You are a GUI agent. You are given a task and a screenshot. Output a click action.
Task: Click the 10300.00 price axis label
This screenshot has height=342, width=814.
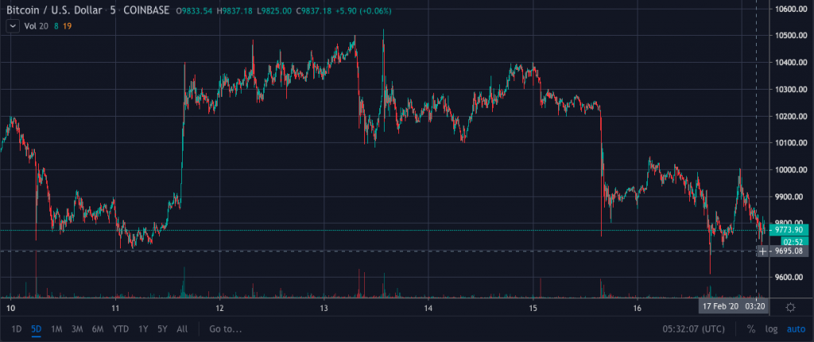point(791,90)
